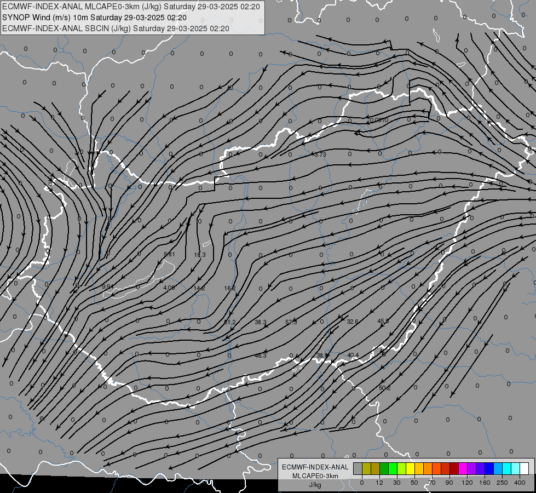Click the 5.81 data value on map
536x493 pixels.
[x=169, y=254]
